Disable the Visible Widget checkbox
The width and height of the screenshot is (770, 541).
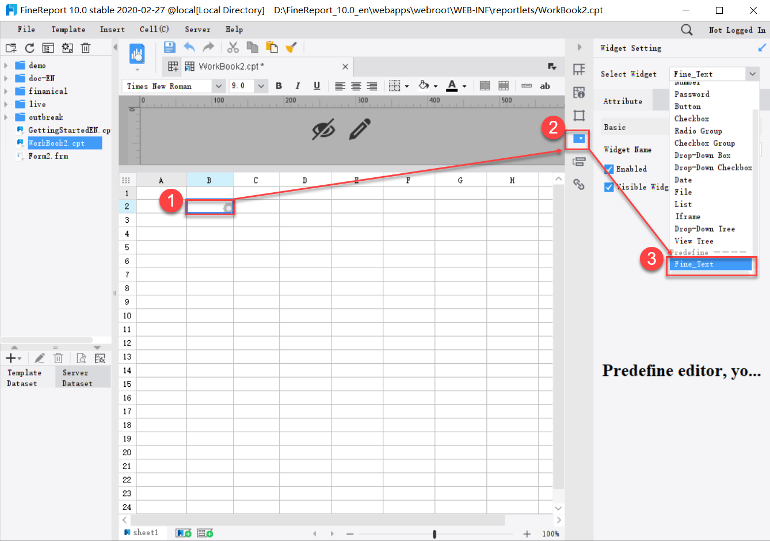coord(609,186)
